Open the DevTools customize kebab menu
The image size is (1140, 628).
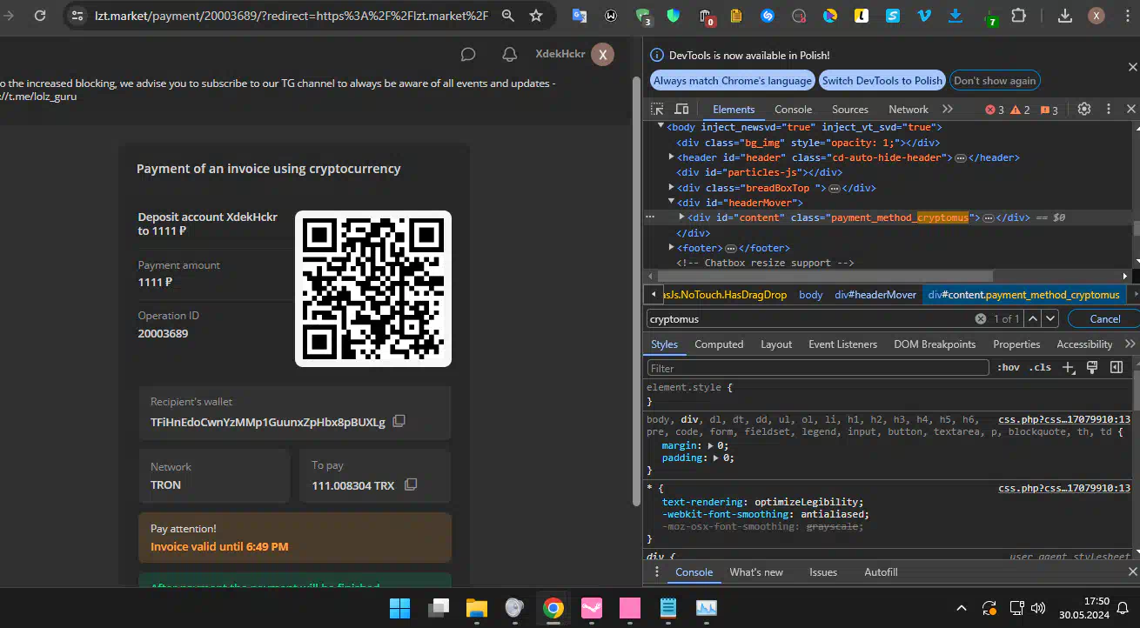pos(1109,110)
